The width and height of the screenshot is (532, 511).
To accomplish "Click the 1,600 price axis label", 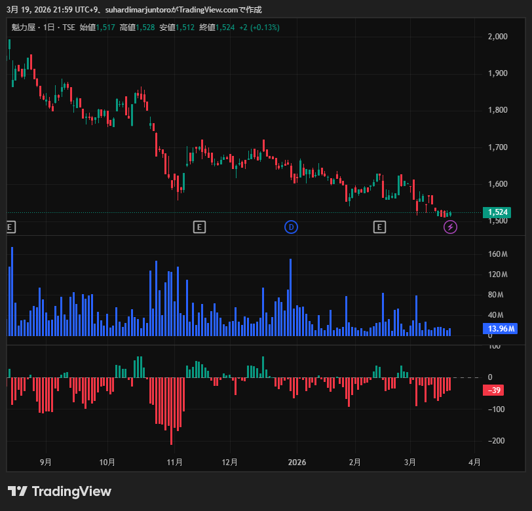I will tap(498, 184).
